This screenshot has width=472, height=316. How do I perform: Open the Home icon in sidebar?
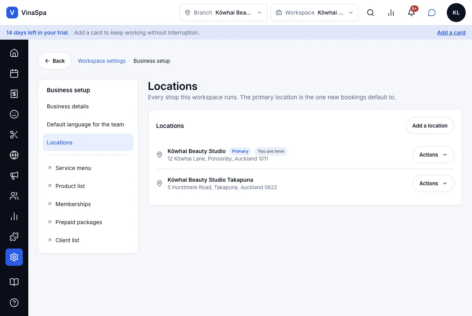point(14,53)
